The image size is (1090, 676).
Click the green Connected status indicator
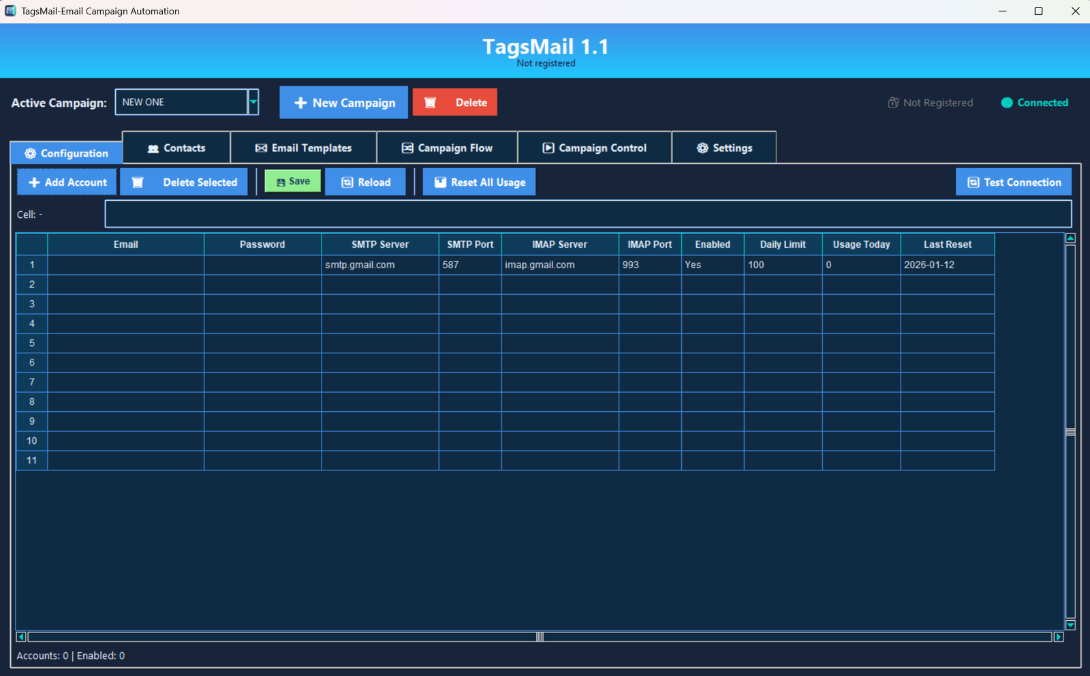click(1007, 103)
